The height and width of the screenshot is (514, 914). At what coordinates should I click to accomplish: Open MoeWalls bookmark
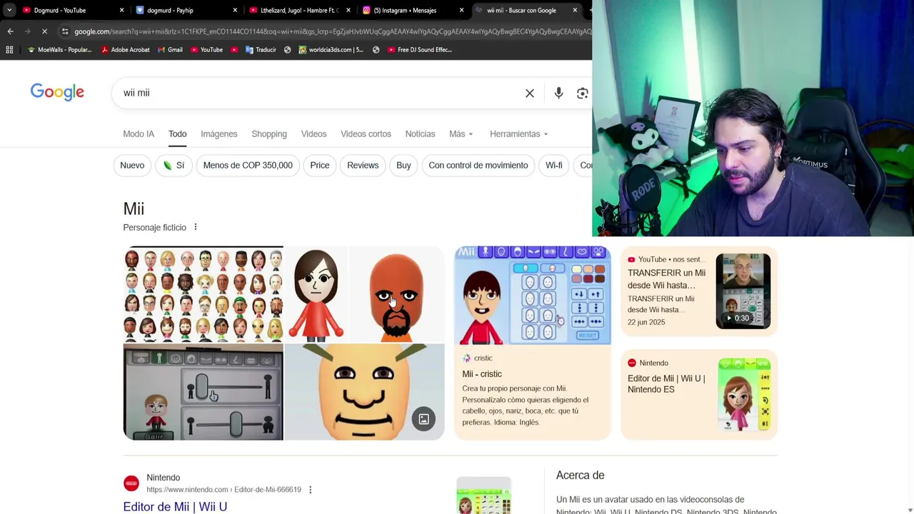pyautogui.click(x=60, y=50)
